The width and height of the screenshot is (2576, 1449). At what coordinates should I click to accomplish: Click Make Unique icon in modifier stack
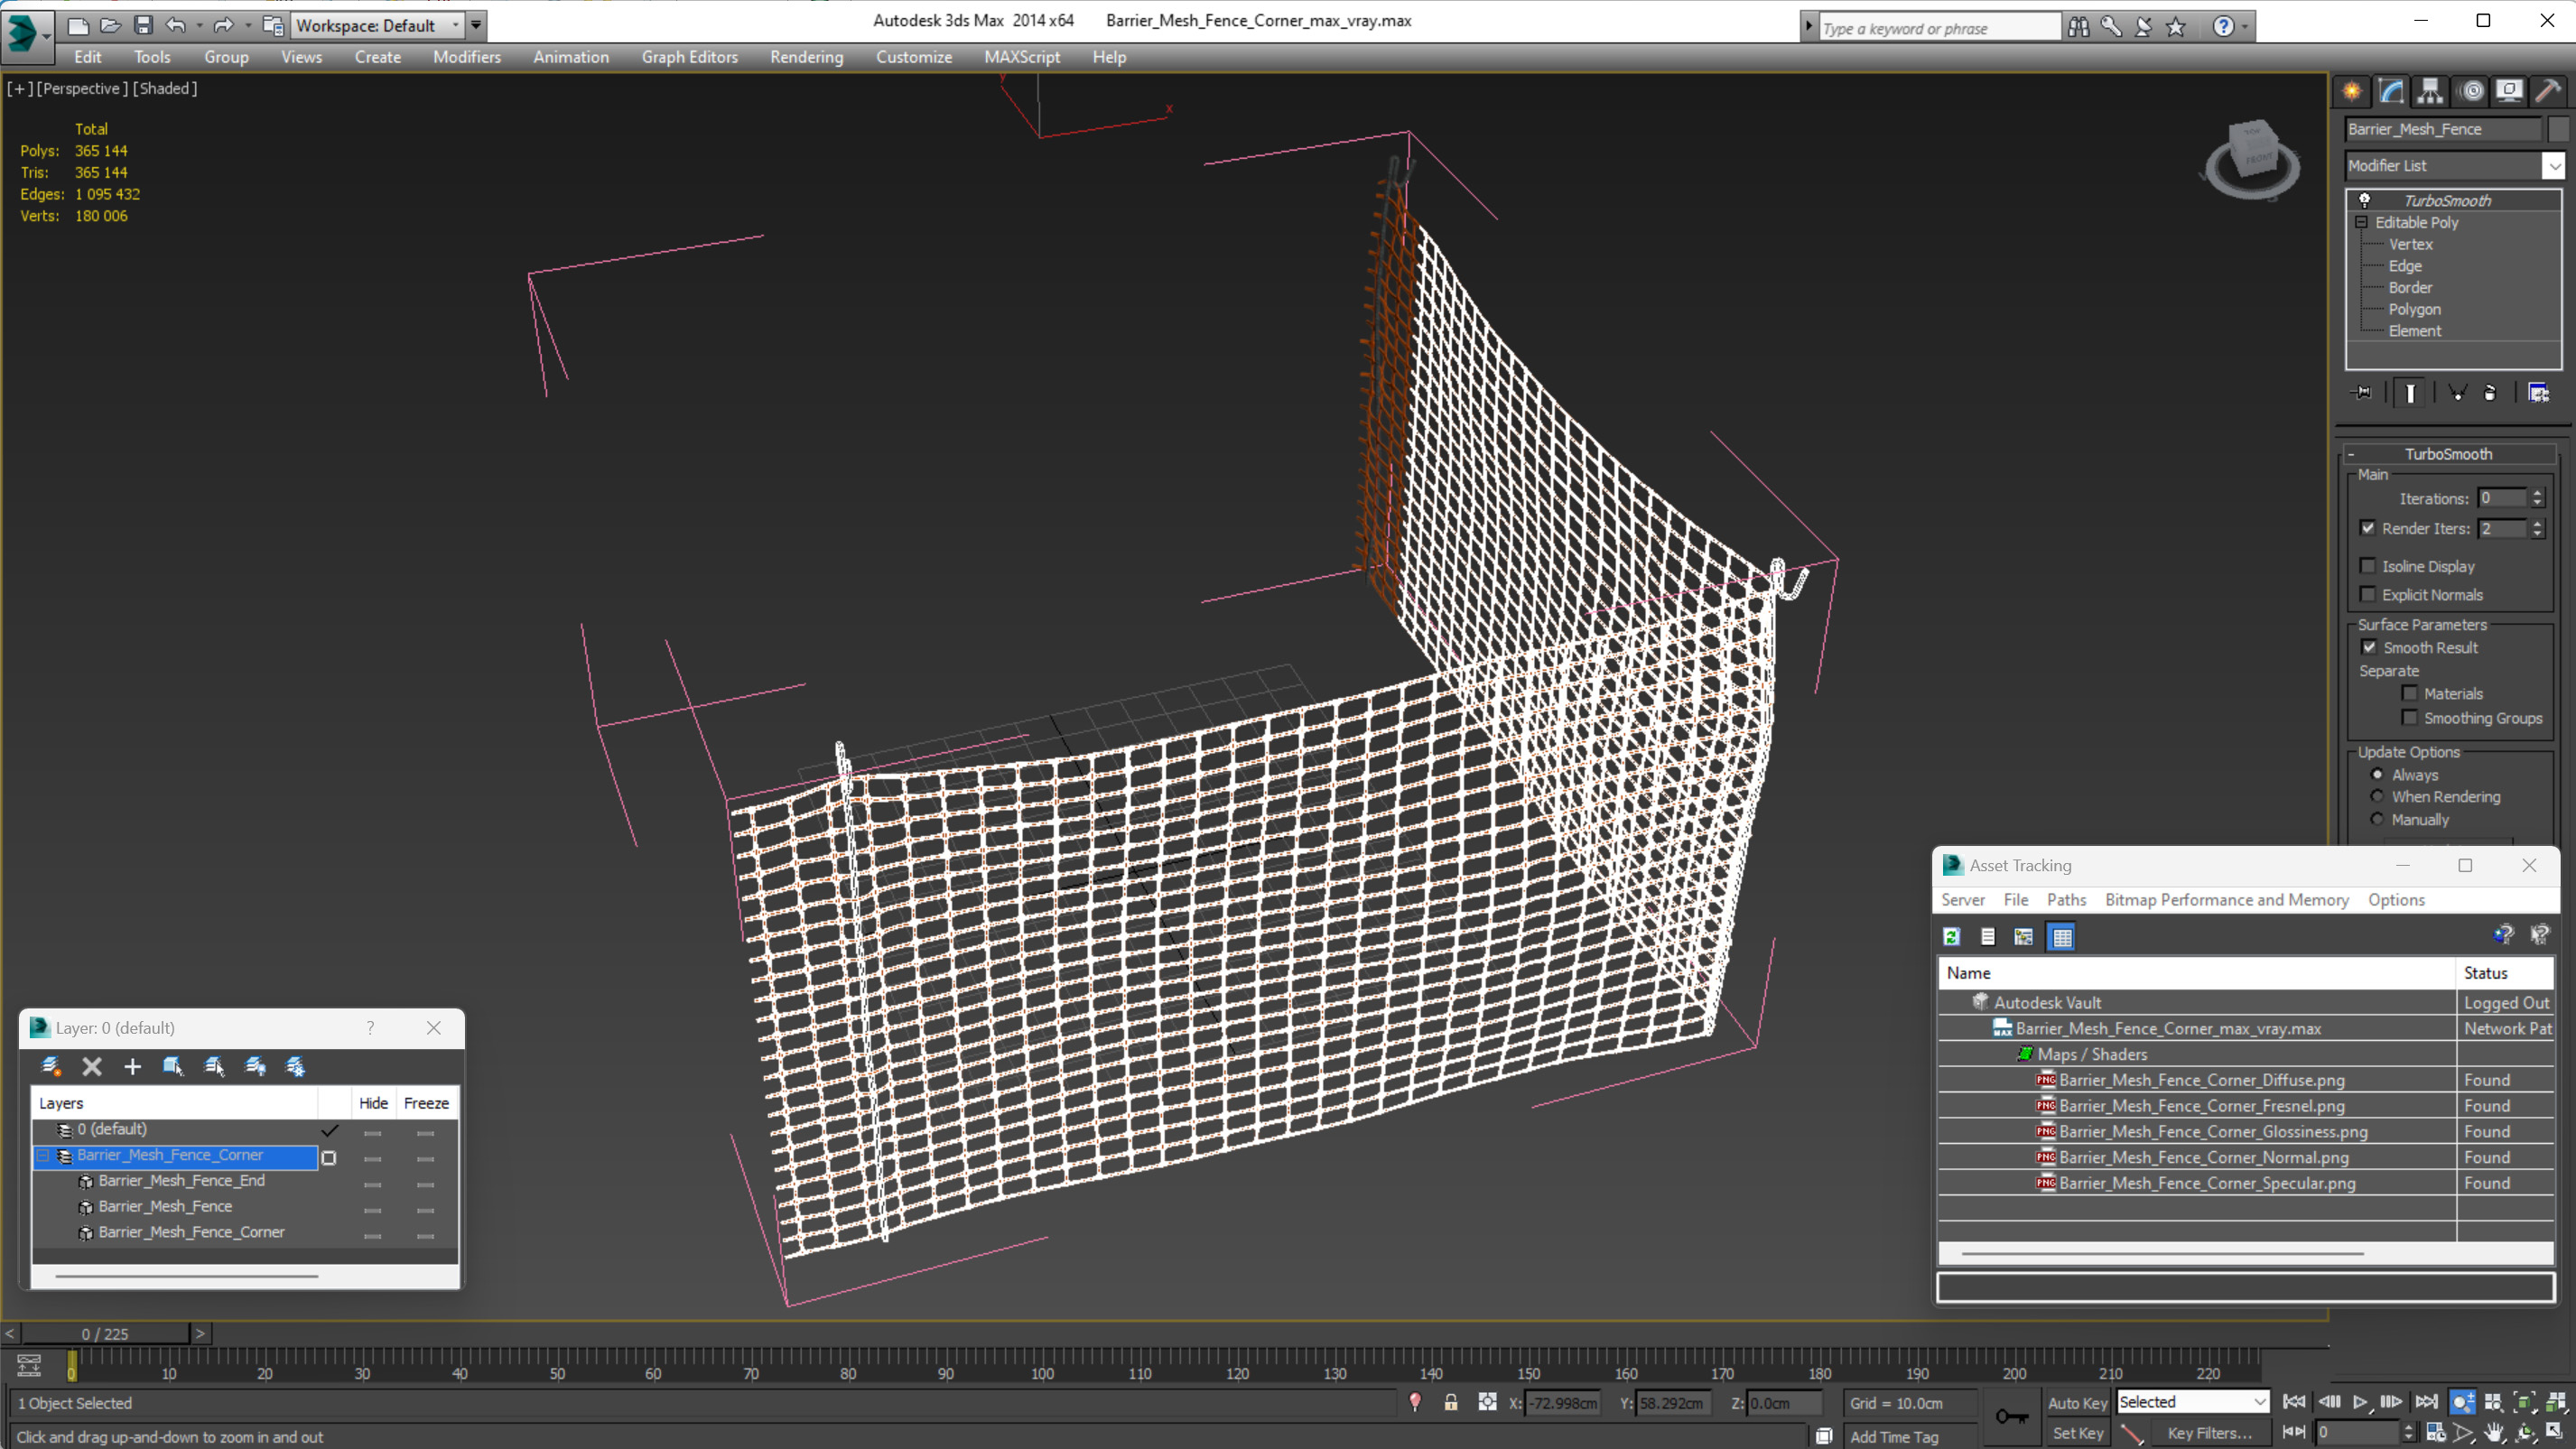(x=2457, y=393)
